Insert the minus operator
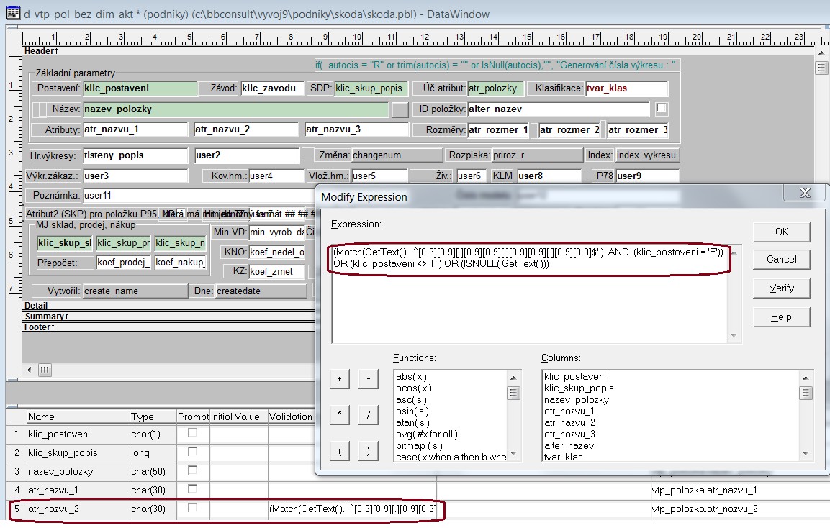The image size is (830, 528). click(x=369, y=379)
